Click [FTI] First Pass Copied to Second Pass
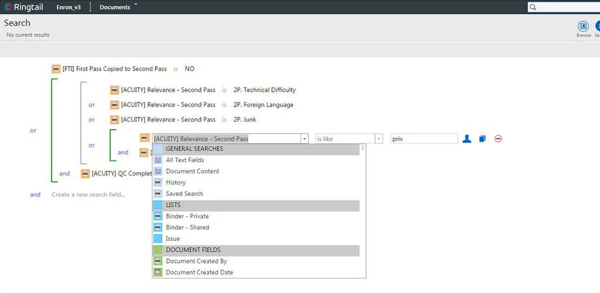The width and height of the screenshot is (600, 293). [x=115, y=69]
